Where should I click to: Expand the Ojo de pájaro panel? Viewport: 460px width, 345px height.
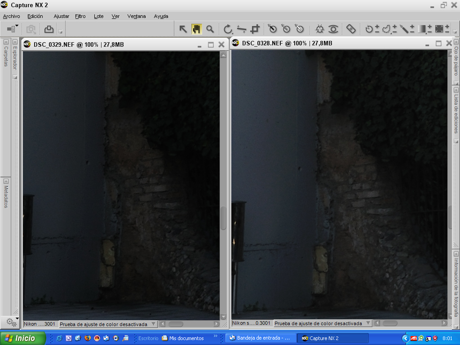(456, 42)
